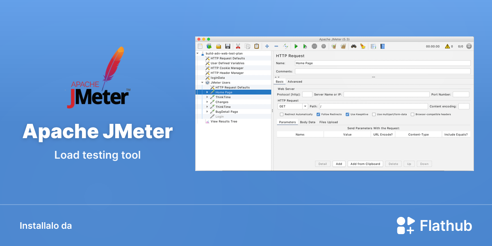Save the test plan with floppy icon
Screen dimensions: 492x246
[x=228, y=46]
